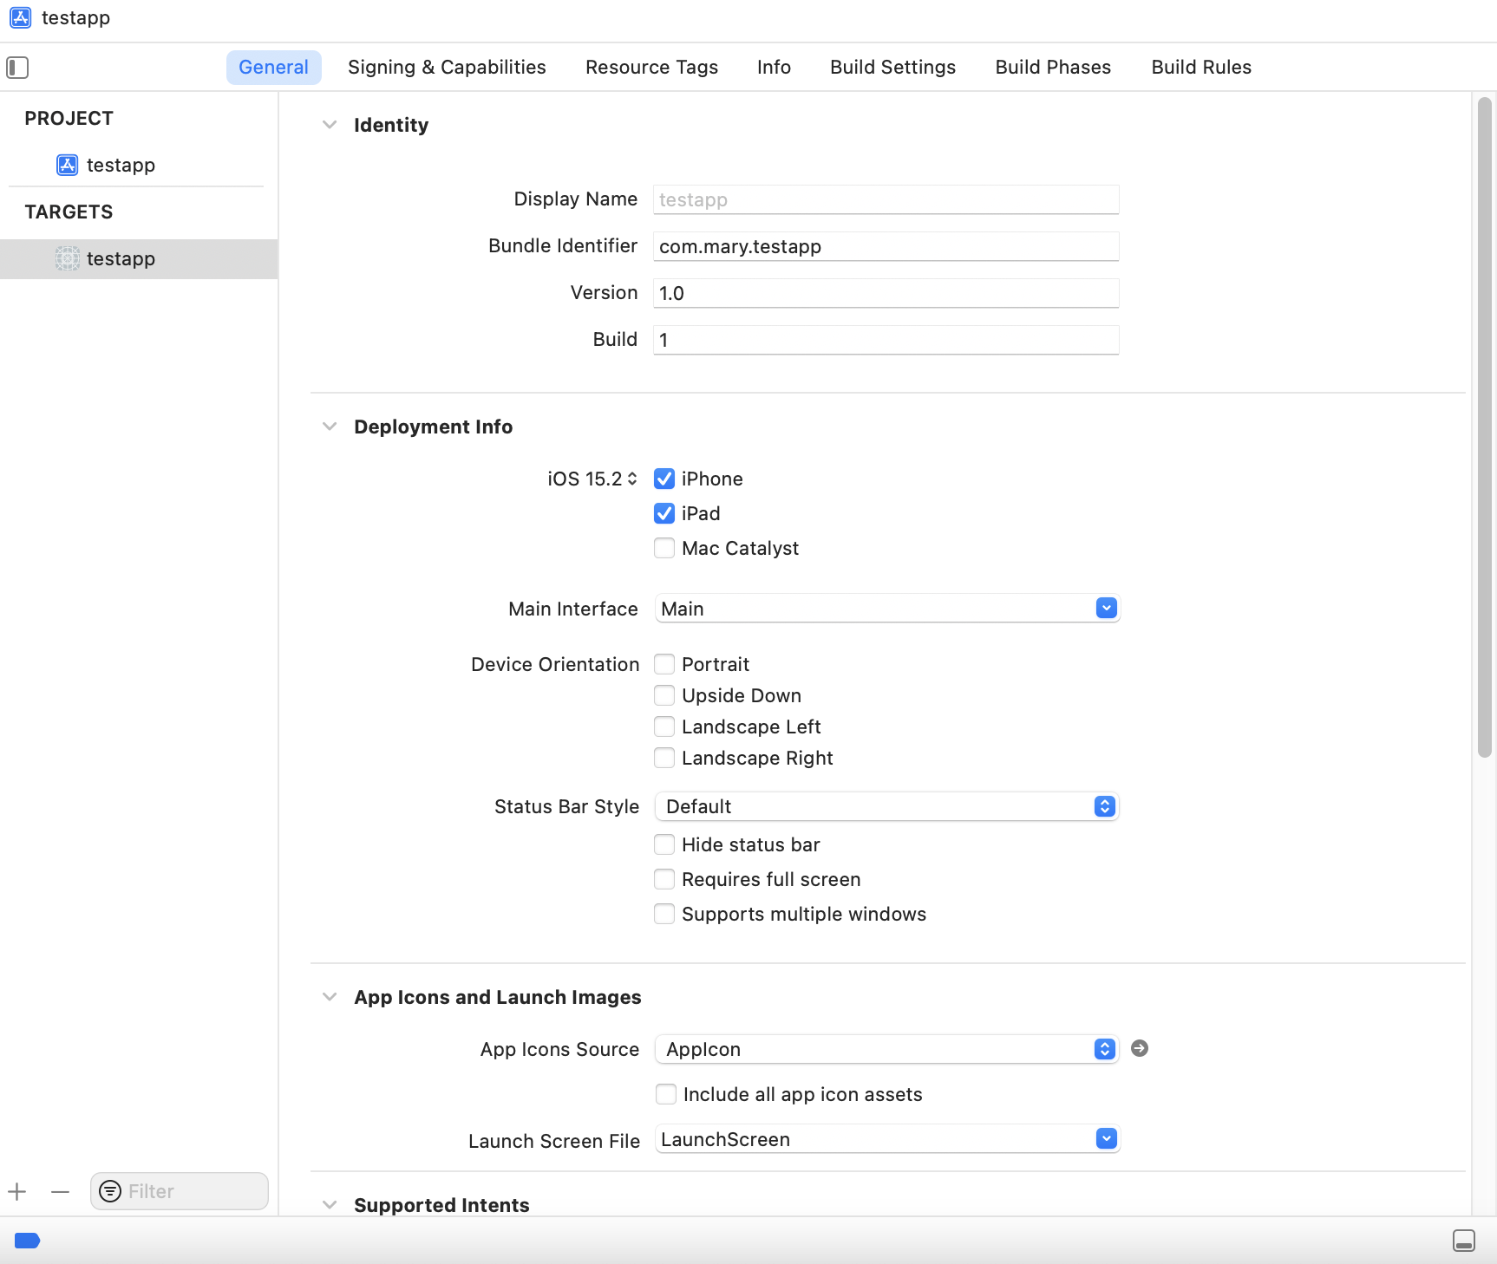Screen dimensions: 1497x1264
Task: Check Hide status bar
Action: 664,844
